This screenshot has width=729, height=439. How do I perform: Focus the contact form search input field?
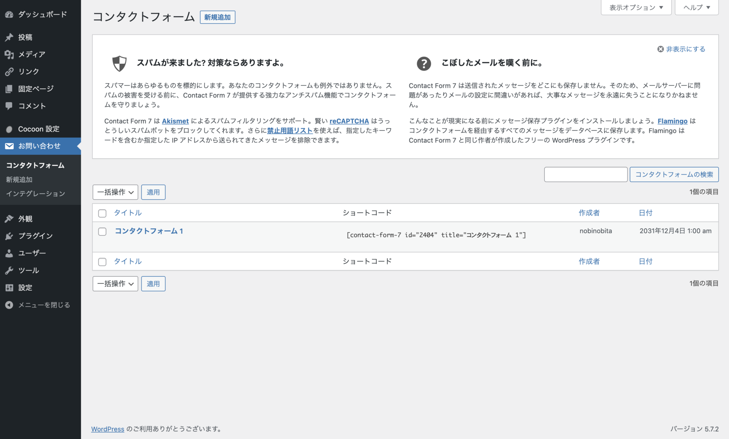[585, 175]
